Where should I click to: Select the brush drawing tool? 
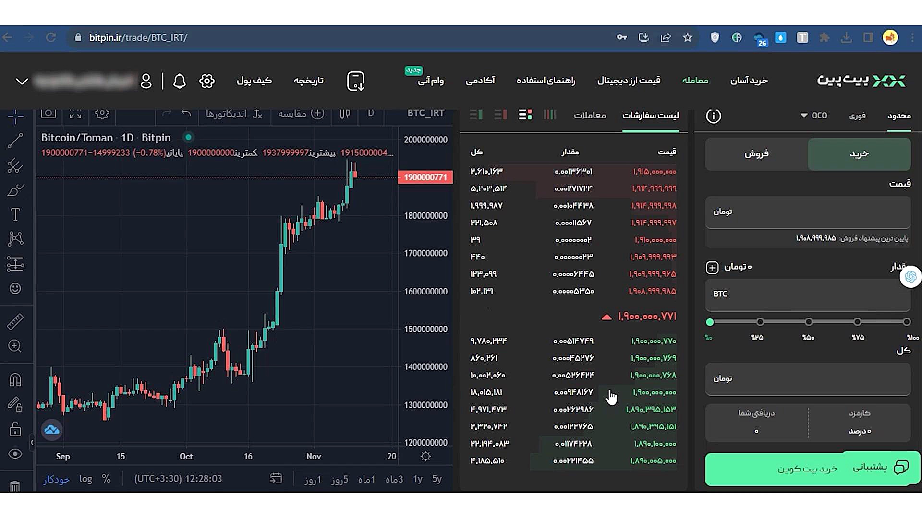(15, 190)
